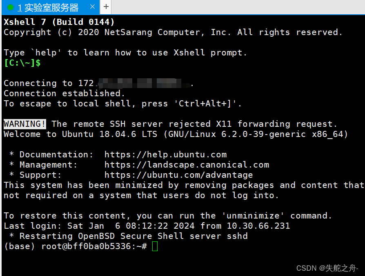The width and height of the screenshot is (365, 276).
Task: Click the green connection status dot
Action: (11, 7)
